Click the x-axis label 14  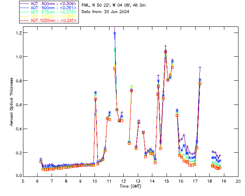(x=152, y=181)
